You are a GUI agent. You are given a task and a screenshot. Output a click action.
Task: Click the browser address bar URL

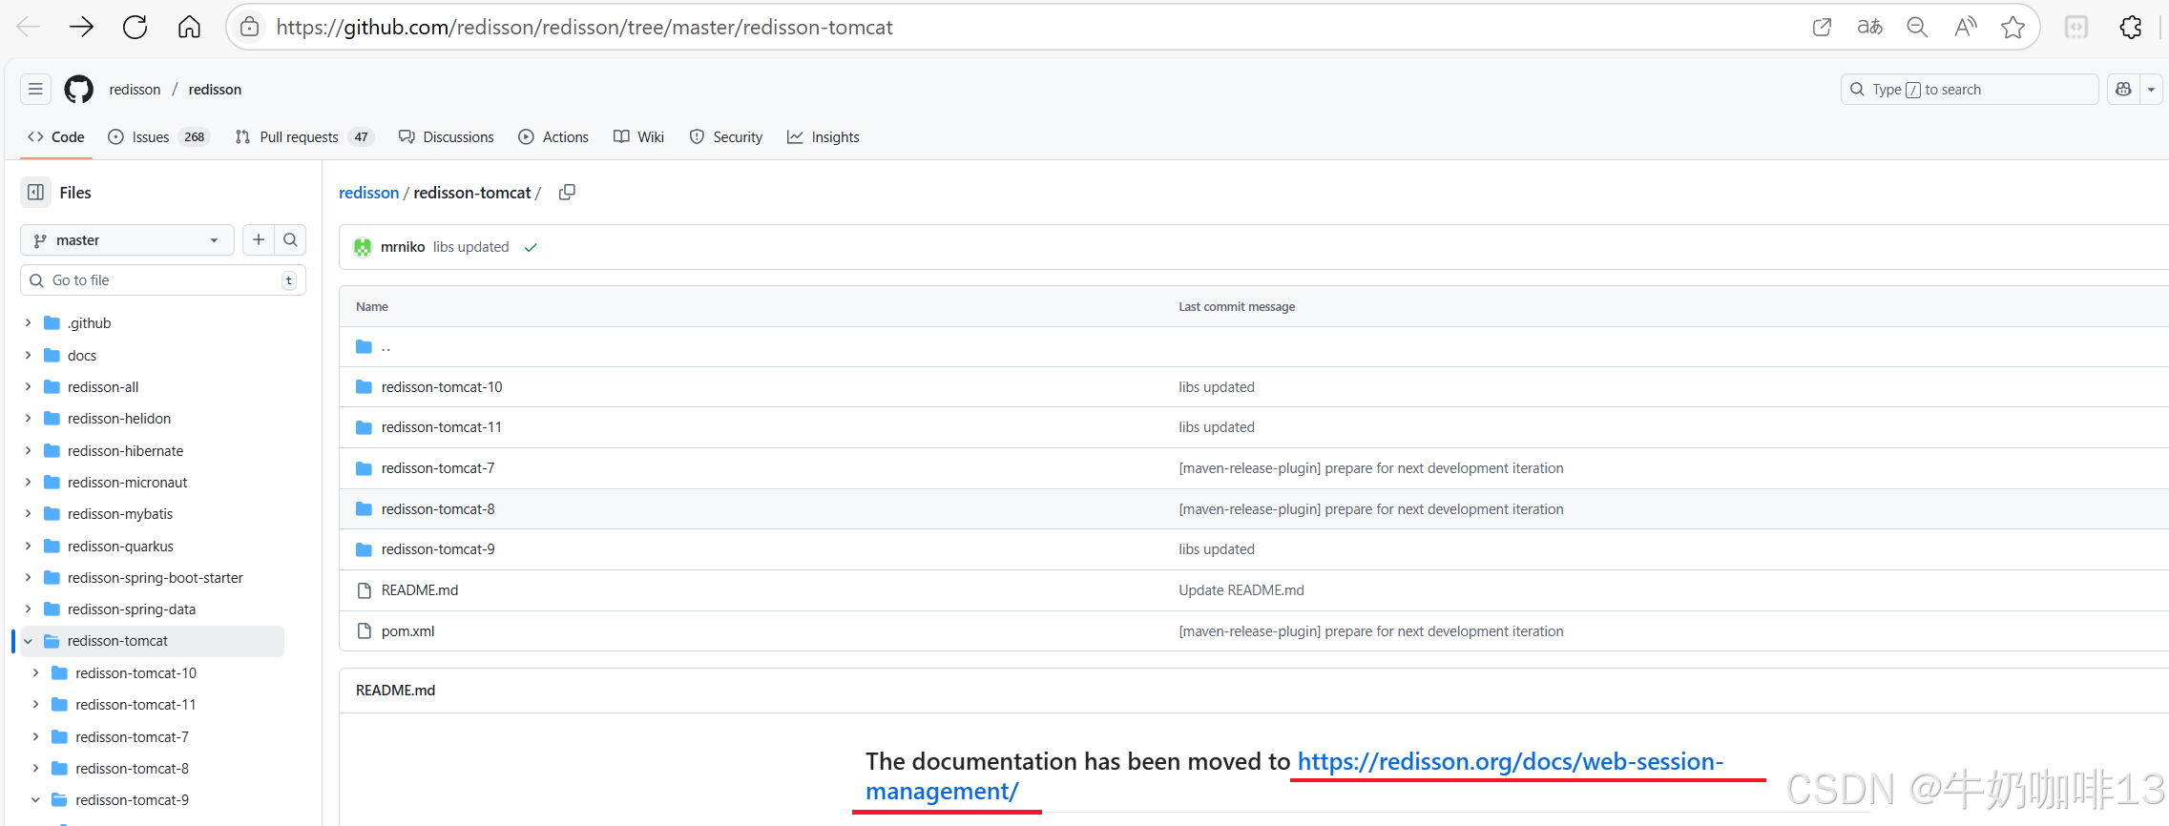pyautogui.click(x=584, y=27)
